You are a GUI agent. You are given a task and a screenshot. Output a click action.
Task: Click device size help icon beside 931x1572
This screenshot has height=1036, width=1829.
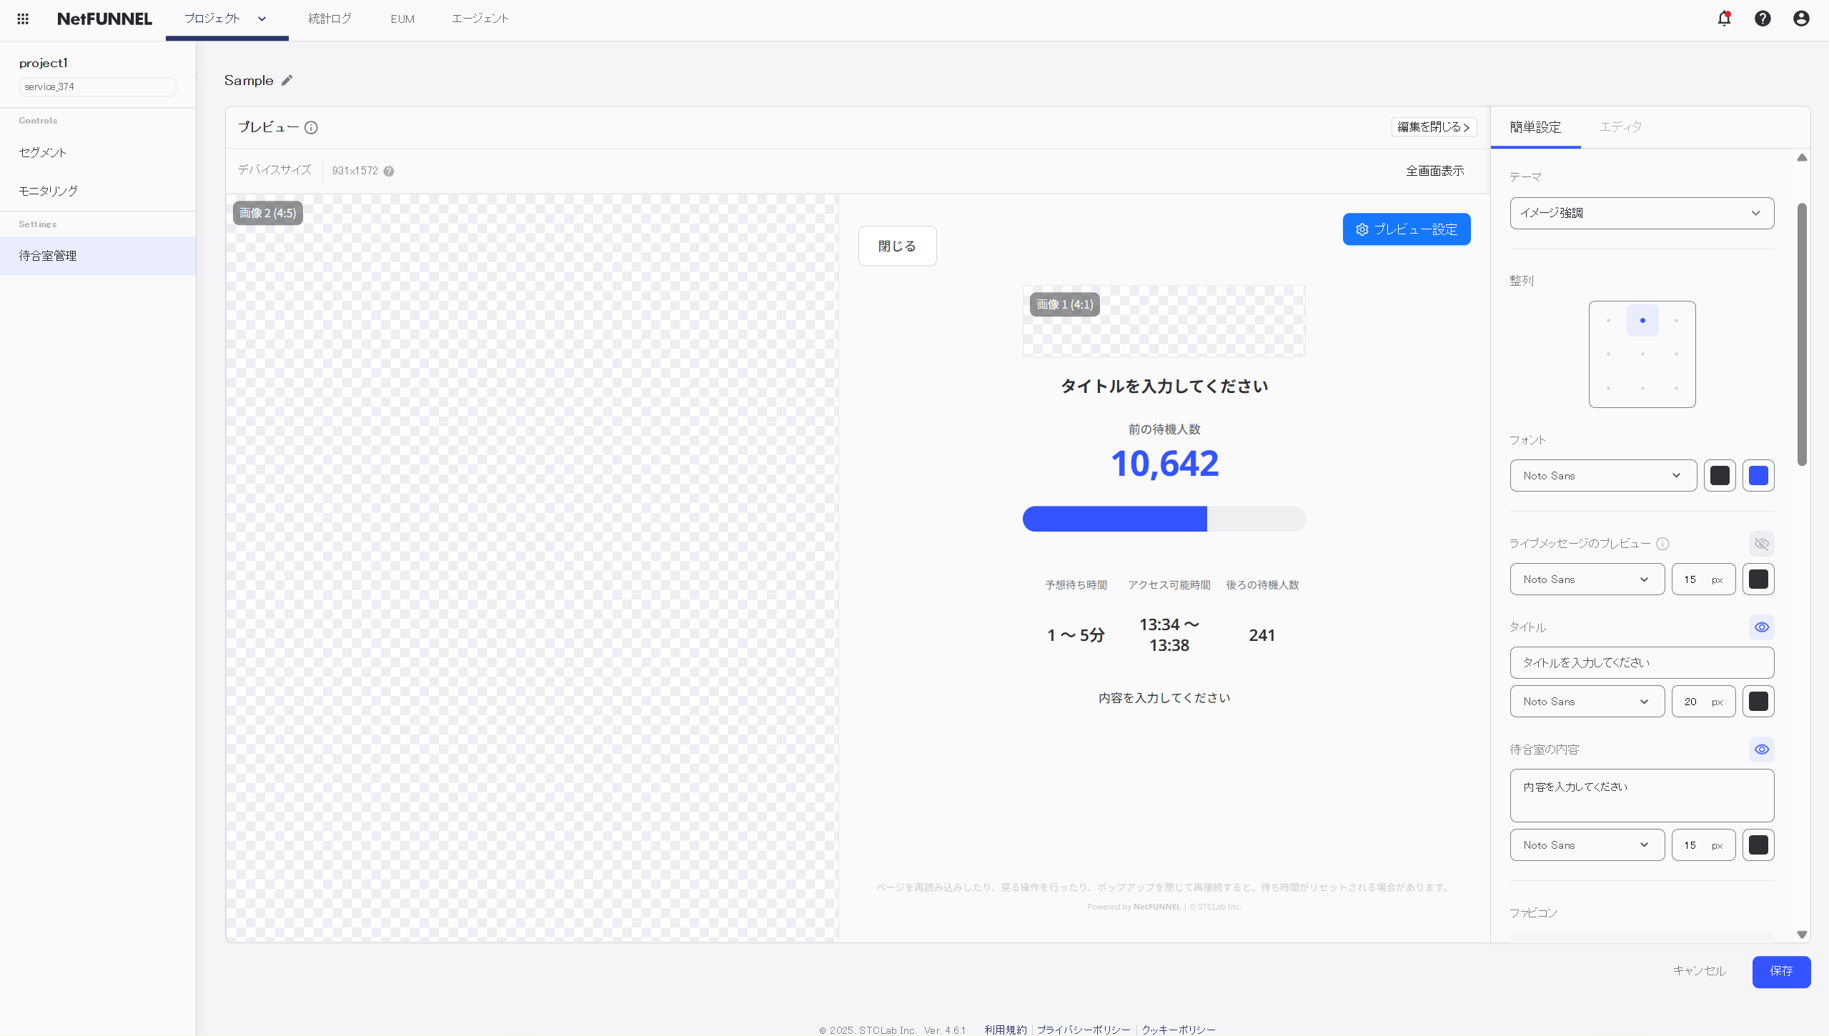(389, 171)
